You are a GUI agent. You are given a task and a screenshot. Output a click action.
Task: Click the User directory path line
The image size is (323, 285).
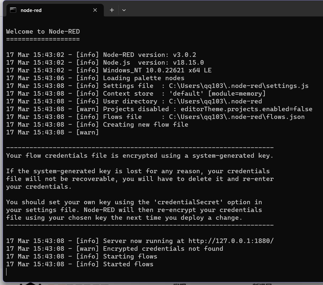click(x=134, y=101)
